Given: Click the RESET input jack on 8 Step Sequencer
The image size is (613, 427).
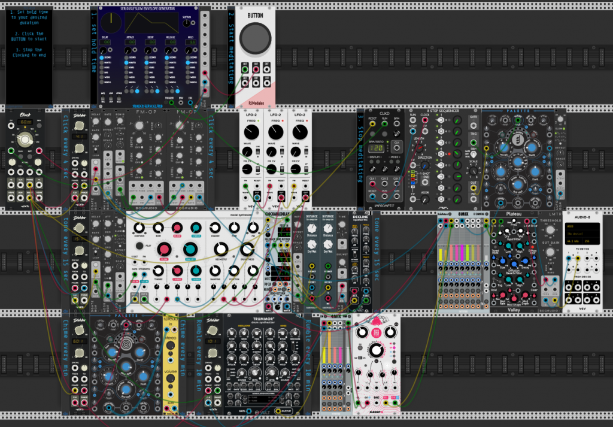Looking at the screenshot, I should coord(413,131).
